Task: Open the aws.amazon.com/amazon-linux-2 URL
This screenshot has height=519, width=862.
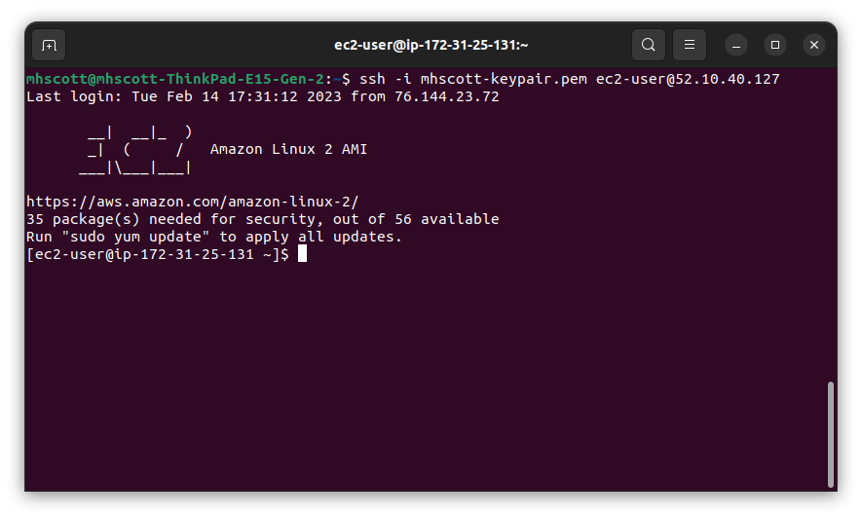Action: (x=193, y=202)
